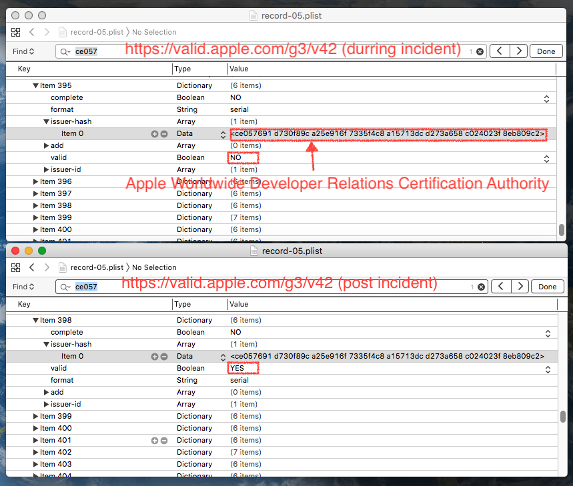Expand Item 397 in top window
The height and width of the screenshot is (486, 573).
pos(35,193)
